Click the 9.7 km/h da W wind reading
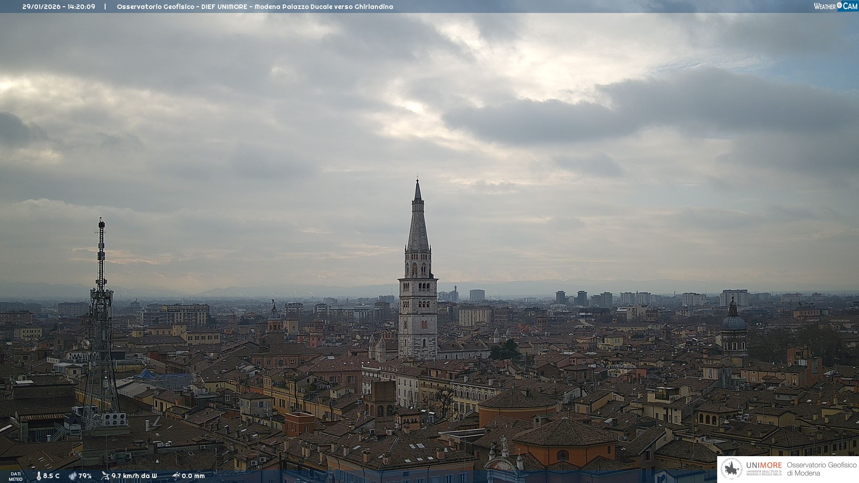 point(134,476)
